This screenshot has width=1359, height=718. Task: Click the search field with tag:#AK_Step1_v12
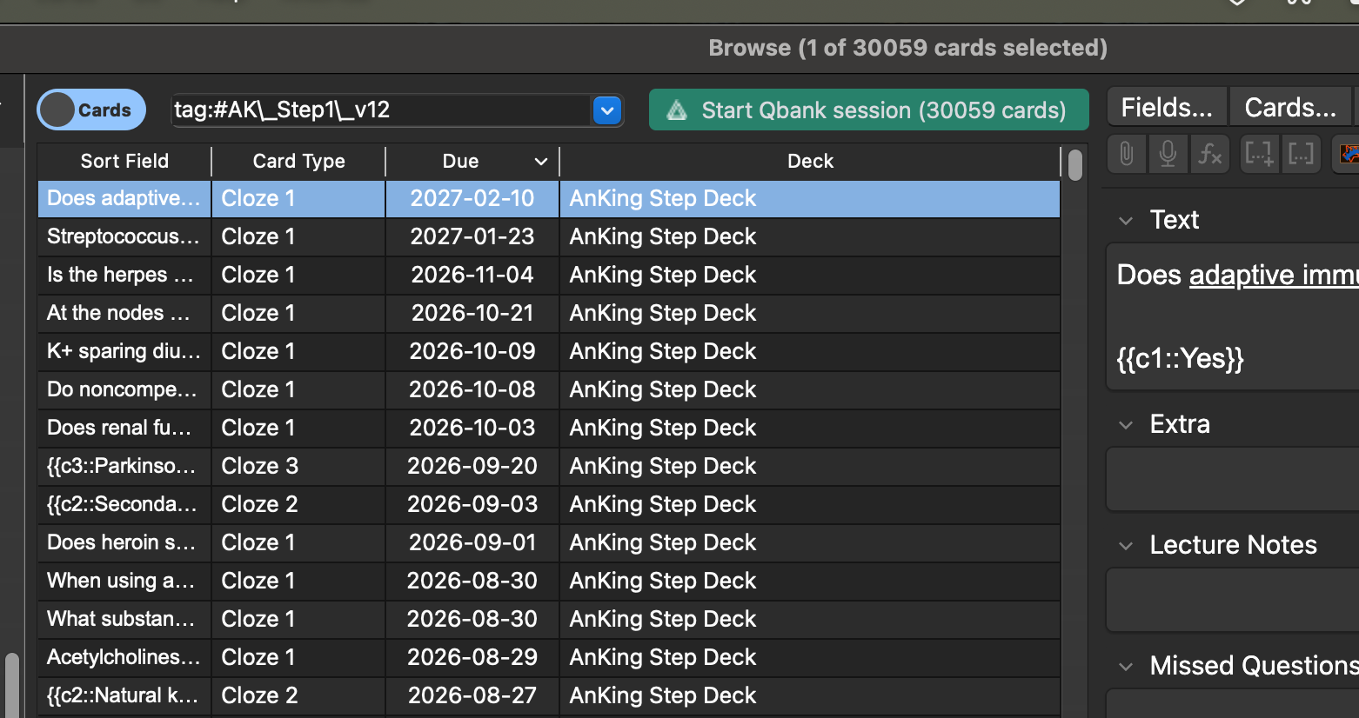pyautogui.click(x=379, y=110)
